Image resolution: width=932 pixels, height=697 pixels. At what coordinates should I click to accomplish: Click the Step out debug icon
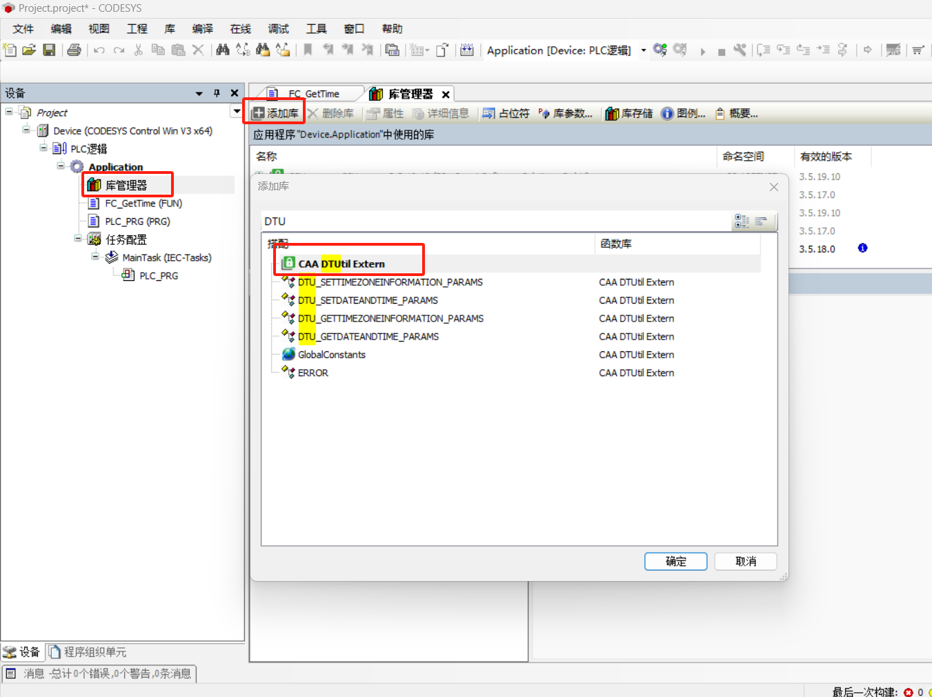tap(804, 50)
